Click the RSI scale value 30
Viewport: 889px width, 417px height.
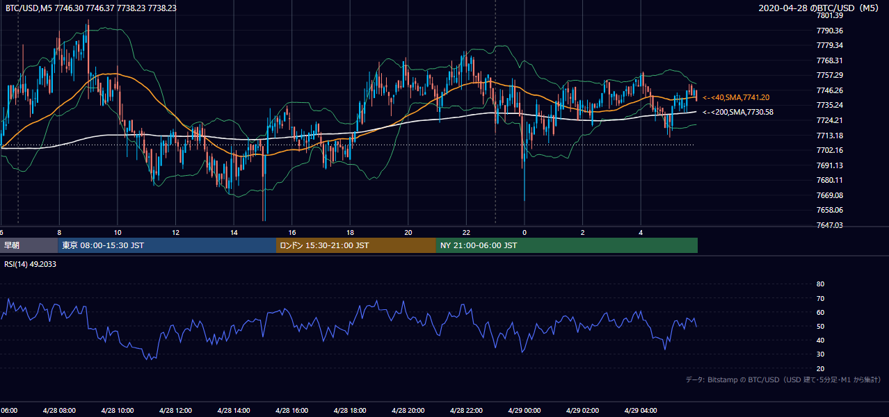click(x=820, y=354)
